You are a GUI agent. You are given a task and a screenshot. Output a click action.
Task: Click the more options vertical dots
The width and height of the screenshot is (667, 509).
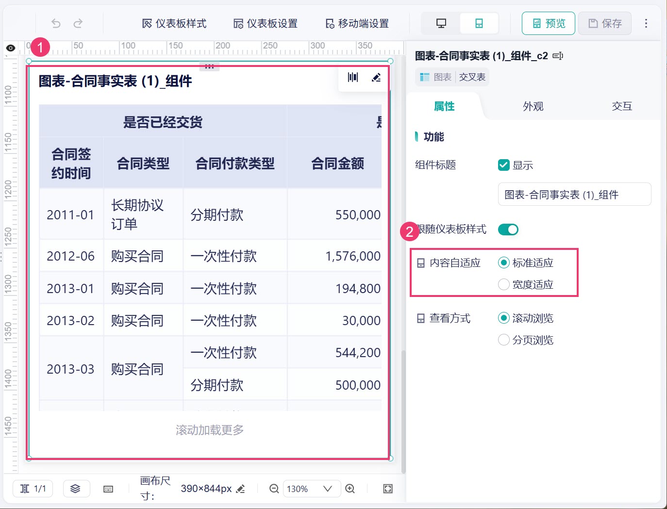click(646, 23)
